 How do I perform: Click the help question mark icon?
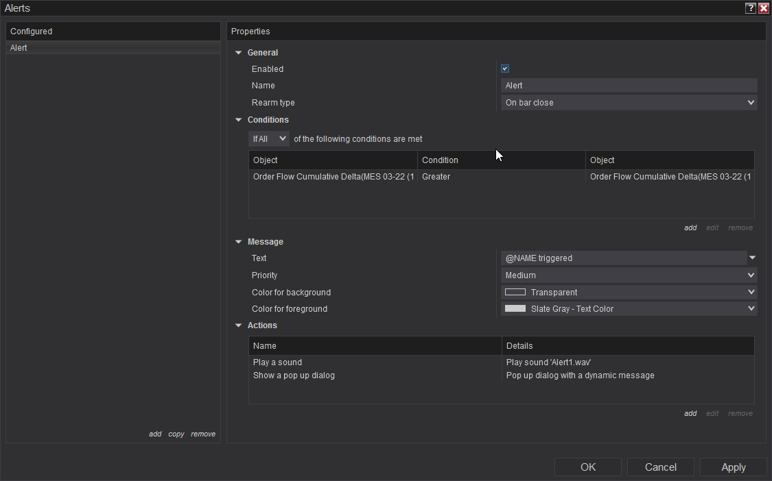point(751,8)
